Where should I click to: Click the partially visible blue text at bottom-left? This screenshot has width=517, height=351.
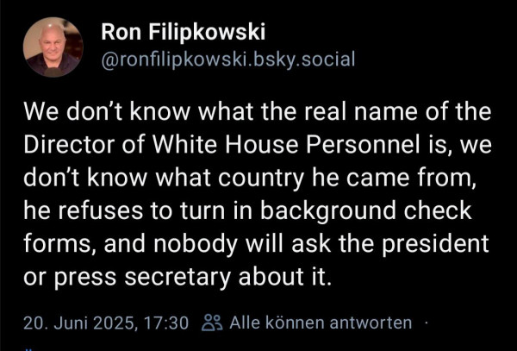tap(28, 349)
